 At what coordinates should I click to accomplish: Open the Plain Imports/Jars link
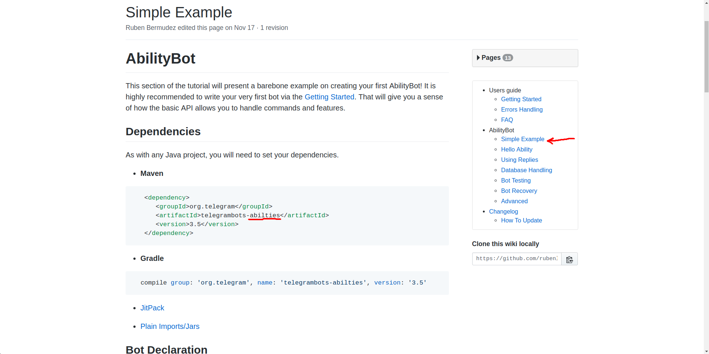[170, 326]
